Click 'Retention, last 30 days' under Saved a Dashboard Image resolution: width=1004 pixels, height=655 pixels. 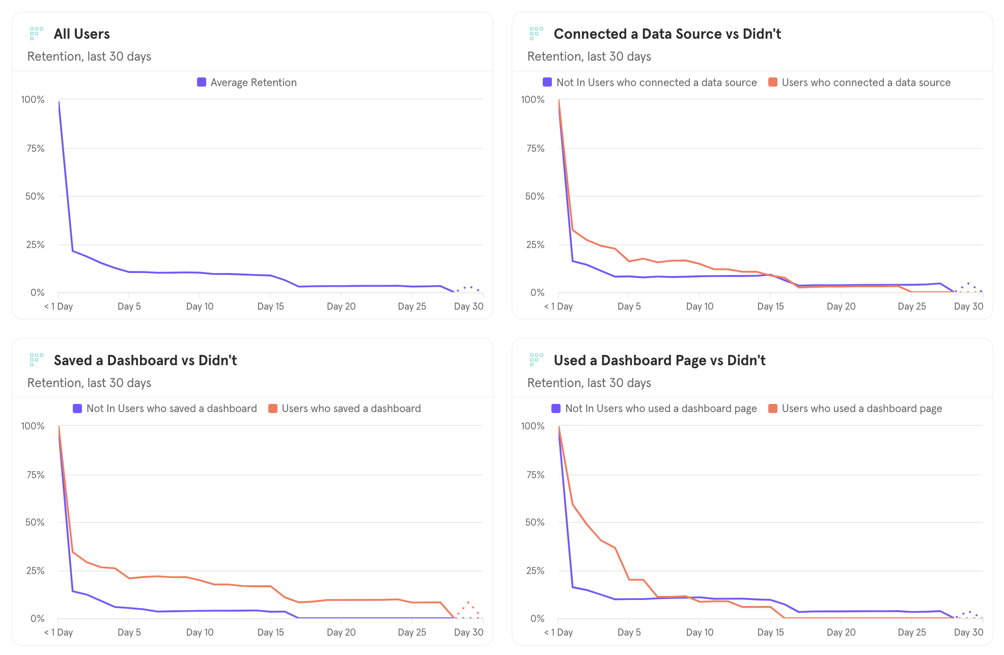click(x=89, y=383)
